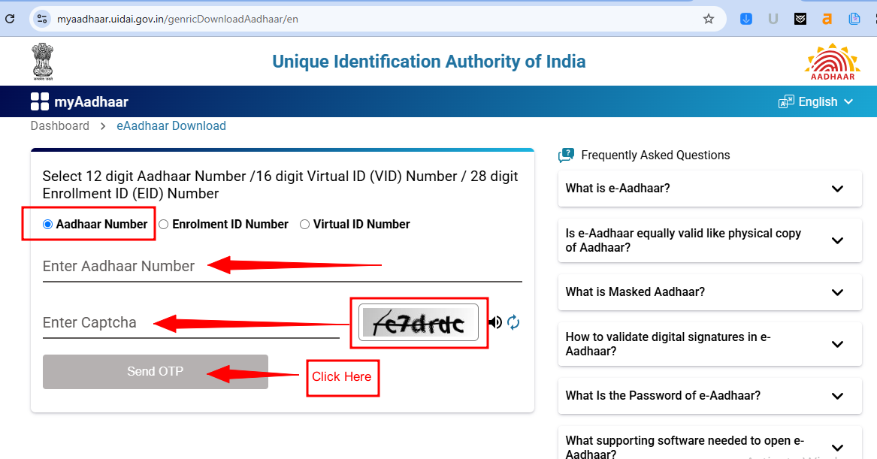
Task: Click the captcha image
Action: [x=419, y=322]
